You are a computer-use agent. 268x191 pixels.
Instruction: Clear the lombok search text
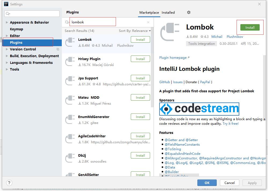(x=148, y=22)
